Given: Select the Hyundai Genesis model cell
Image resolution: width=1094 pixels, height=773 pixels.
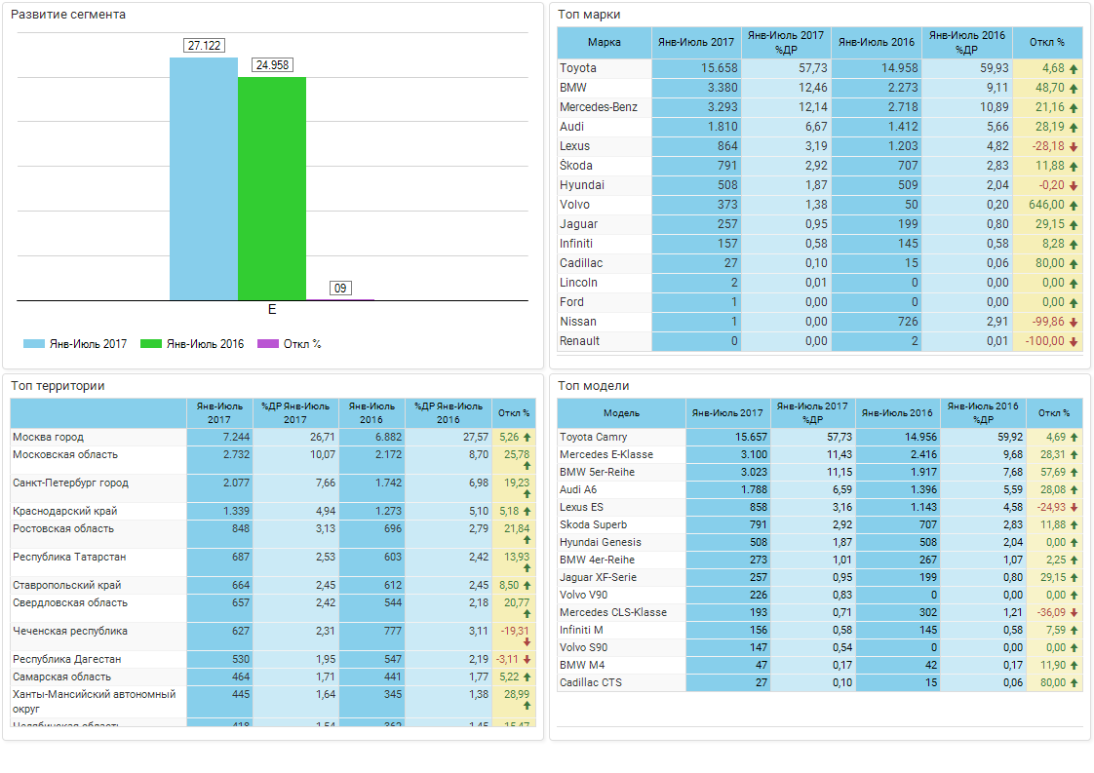Looking at the screenshot, I should 622,543.
